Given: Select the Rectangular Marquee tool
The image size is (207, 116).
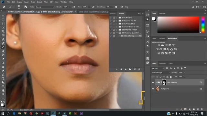Looking at the screenshot, I should tap(3, 20).
